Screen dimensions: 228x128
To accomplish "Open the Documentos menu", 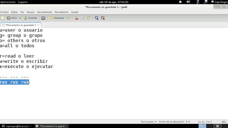I will click(62, 12).
